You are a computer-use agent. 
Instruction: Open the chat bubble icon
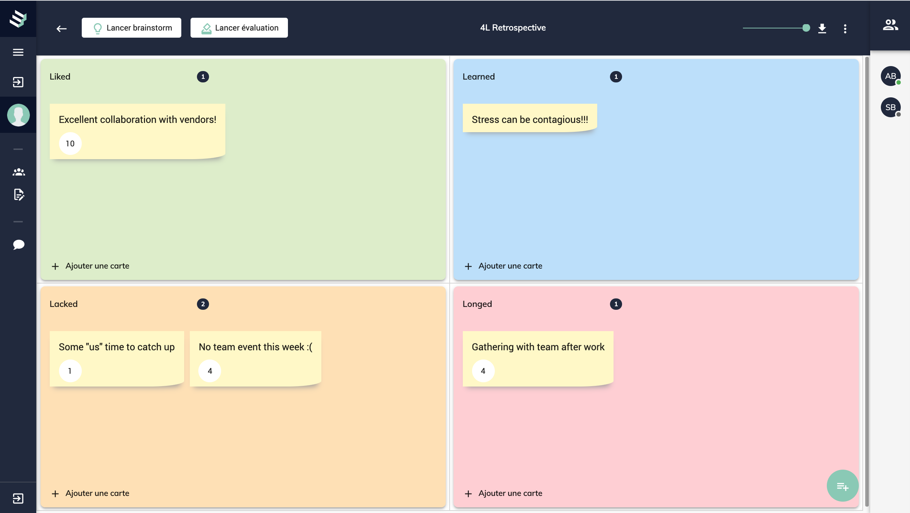click(x=18, y=245)
